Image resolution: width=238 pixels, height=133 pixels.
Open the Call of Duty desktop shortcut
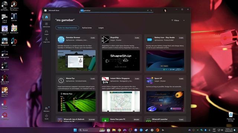(4, 18)
